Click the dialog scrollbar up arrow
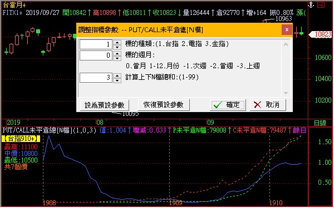The width and height of the screenshot is (334, 208). pos(286,44)
